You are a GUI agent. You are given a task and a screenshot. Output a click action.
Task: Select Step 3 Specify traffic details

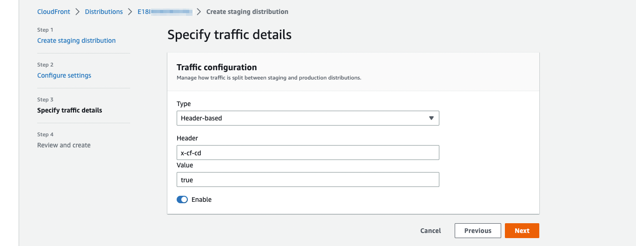(x=70, y=110)
